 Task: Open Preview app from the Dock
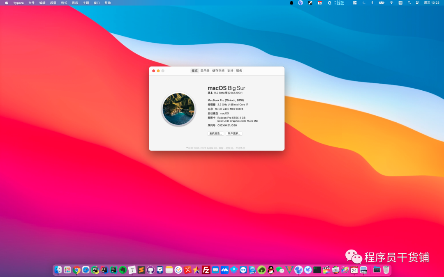coord(363,270)
